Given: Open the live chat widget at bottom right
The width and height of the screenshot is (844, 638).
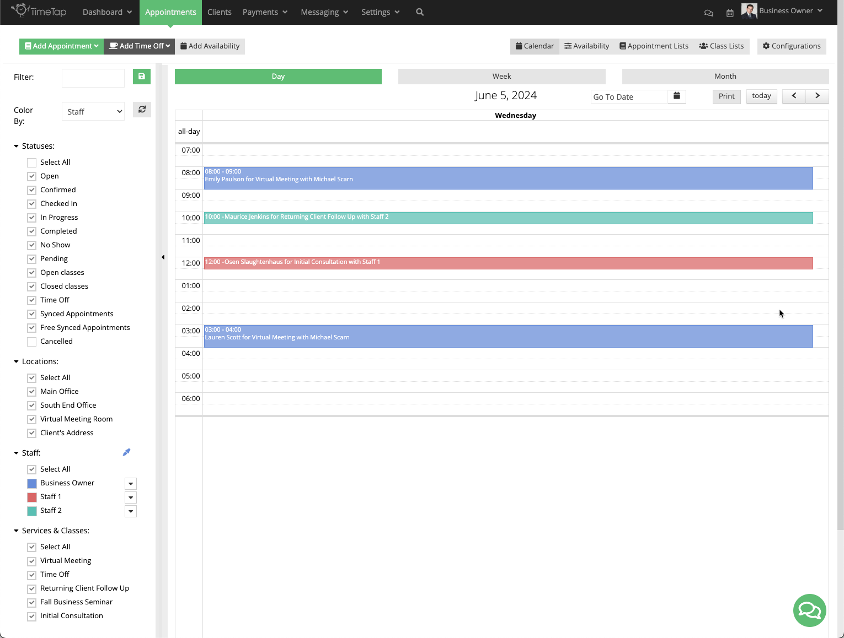Looking at the screenshot, I should 809,610.
